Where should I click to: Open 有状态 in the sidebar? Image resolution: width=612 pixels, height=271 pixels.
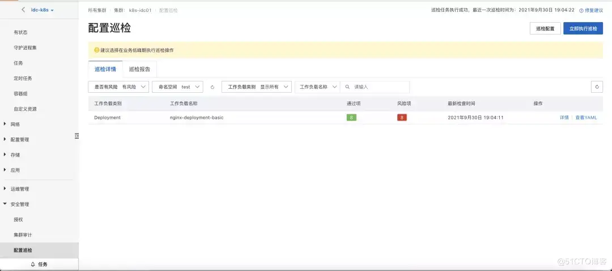click(21, 32)
